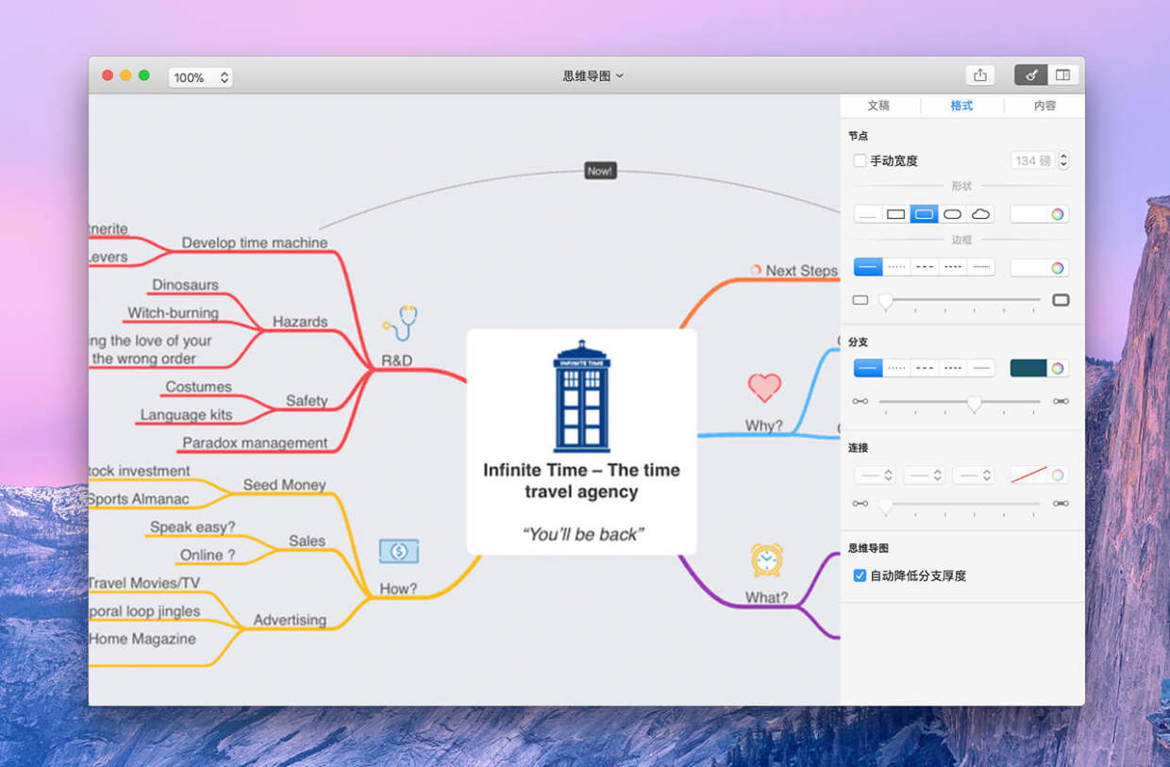Select the Seed Money node
1170x767 pixels.
pyautogui.click(x=284, y=485)
